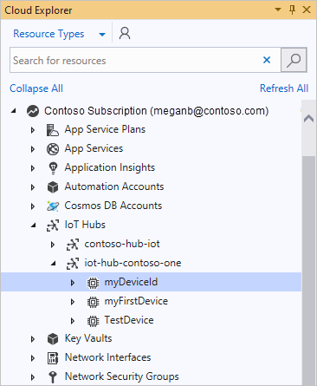The width and height of the screenshot is (317, 386).
Task: Select the Contoso Subscription label
Action: point(156,111)
